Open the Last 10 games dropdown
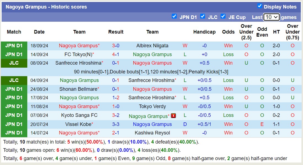The width and height of the screenshot is (303, 165). [271, 17]
